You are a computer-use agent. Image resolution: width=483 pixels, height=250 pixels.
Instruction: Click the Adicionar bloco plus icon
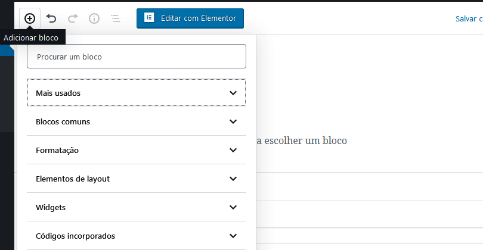[x=30, y=18]
